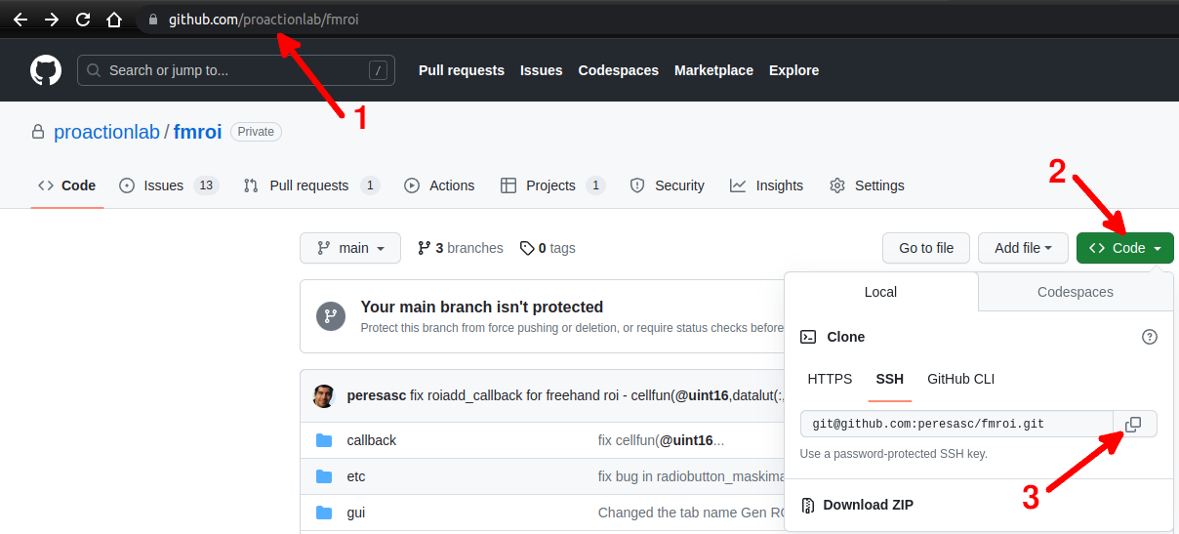Open the Insights tab

click(x=766, y=185)
